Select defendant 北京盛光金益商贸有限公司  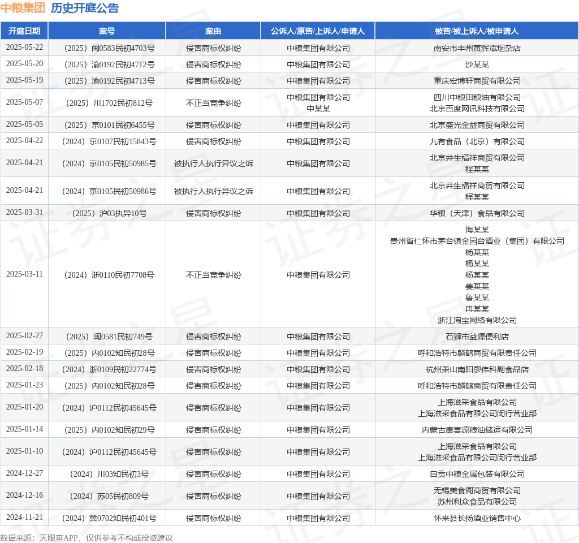tap(477, 125)
